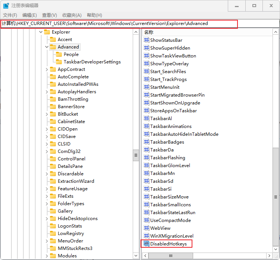Image resolution: width=280 pixels, height=260 pixels.
Task: Click the WebView registry value icon
Action: pyautogui.click(x=146, y=228)
